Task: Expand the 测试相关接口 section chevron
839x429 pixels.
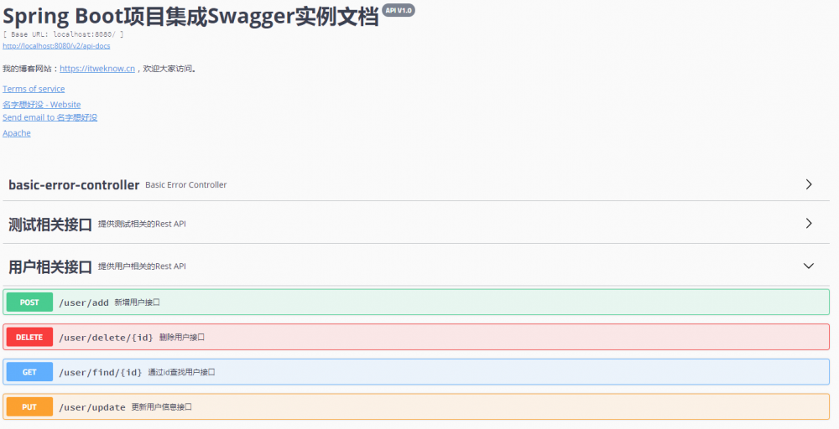Action: (809, 224)
